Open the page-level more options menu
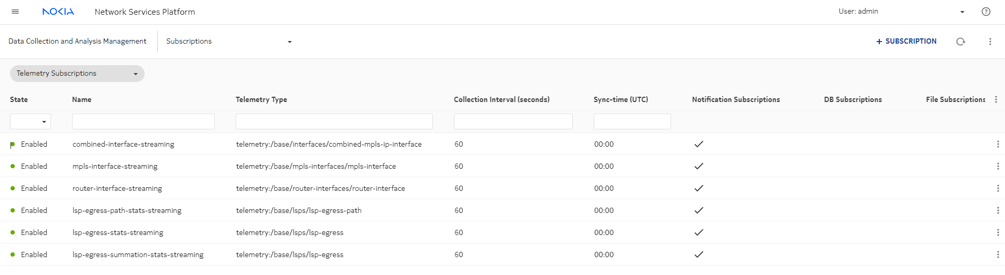Image resolution: width=1005 pixels, height=275 pixels. (990, 42)
